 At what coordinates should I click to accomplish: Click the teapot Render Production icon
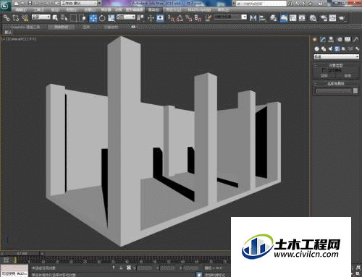(342, 18)
